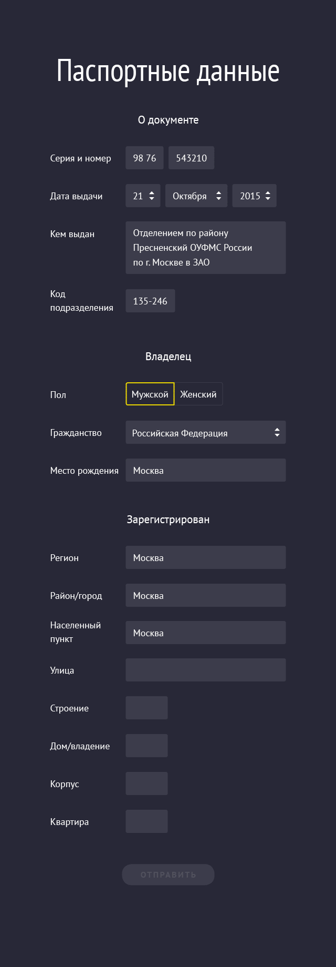Click the passport number field 543210
The image size is (336, 967).
(191, 158)
